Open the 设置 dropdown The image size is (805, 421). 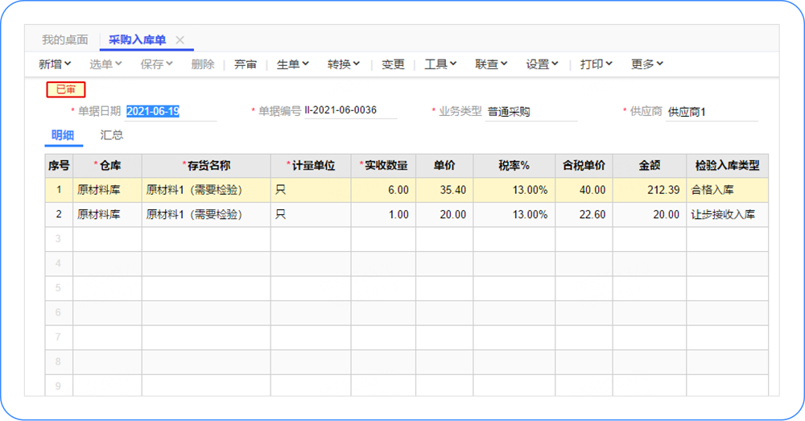pos(542,64)
